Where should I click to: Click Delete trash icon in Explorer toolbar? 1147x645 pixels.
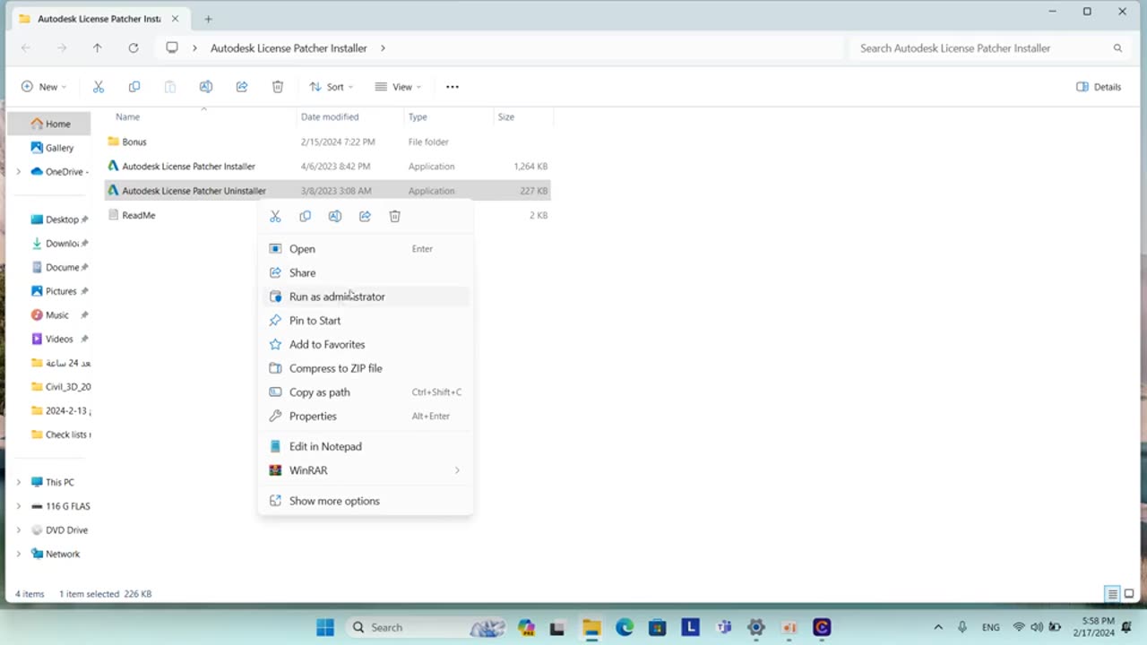pos(278,87)
